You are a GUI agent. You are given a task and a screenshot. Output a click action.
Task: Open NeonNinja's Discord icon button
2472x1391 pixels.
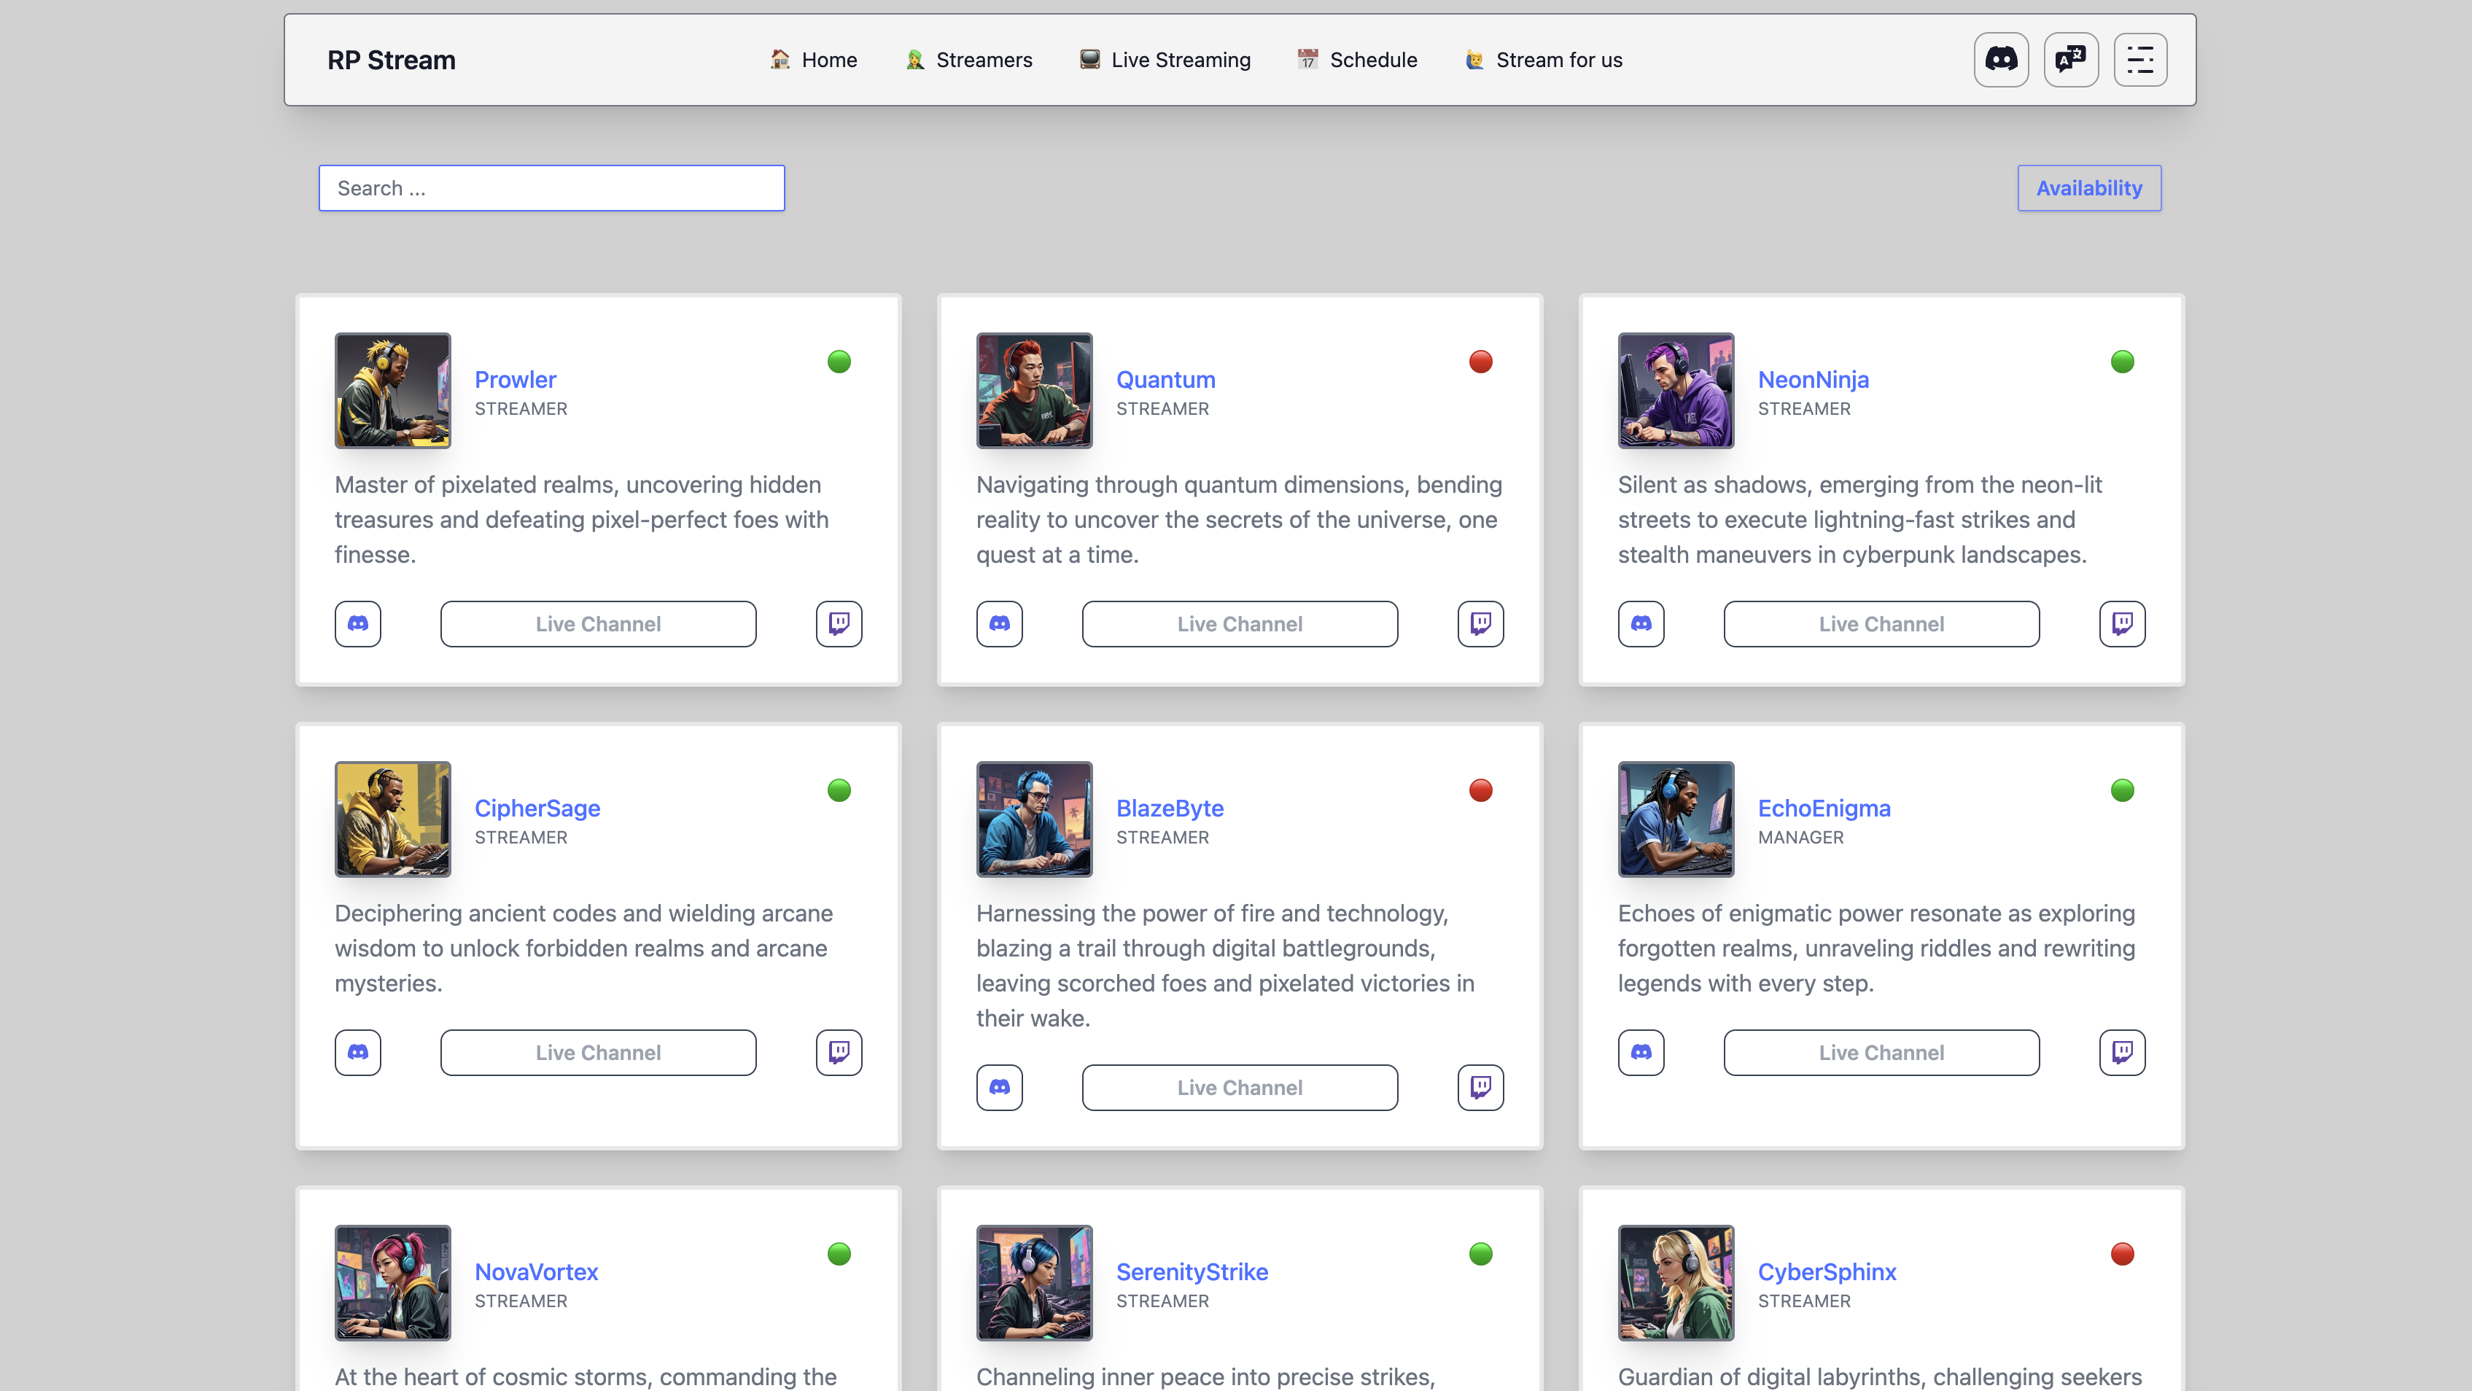(1641, 623)
